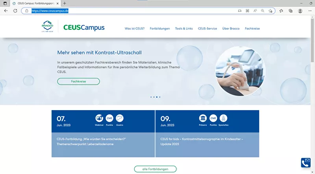Click the zoom out magnifier icon
The height and width of the screenshot is (174, 315).
click(263, 11)
